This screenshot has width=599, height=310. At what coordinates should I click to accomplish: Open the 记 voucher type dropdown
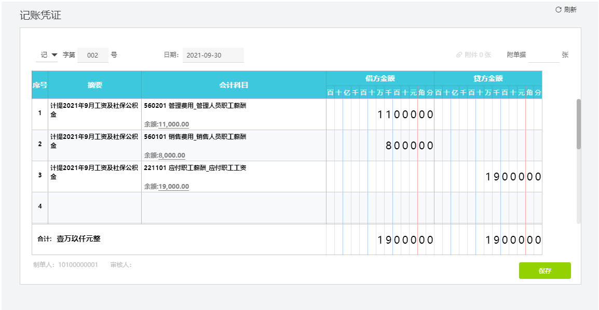(47, 55)
